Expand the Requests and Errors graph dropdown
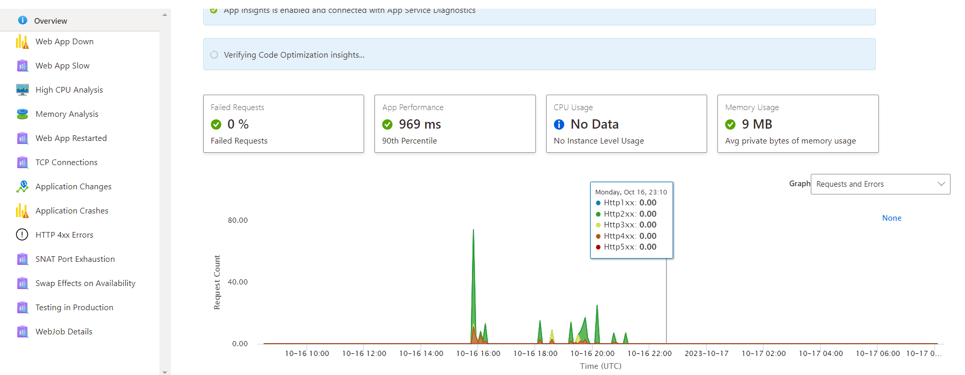Image resolution: width=965 pixels, height=375 pixels. point(880,184)
